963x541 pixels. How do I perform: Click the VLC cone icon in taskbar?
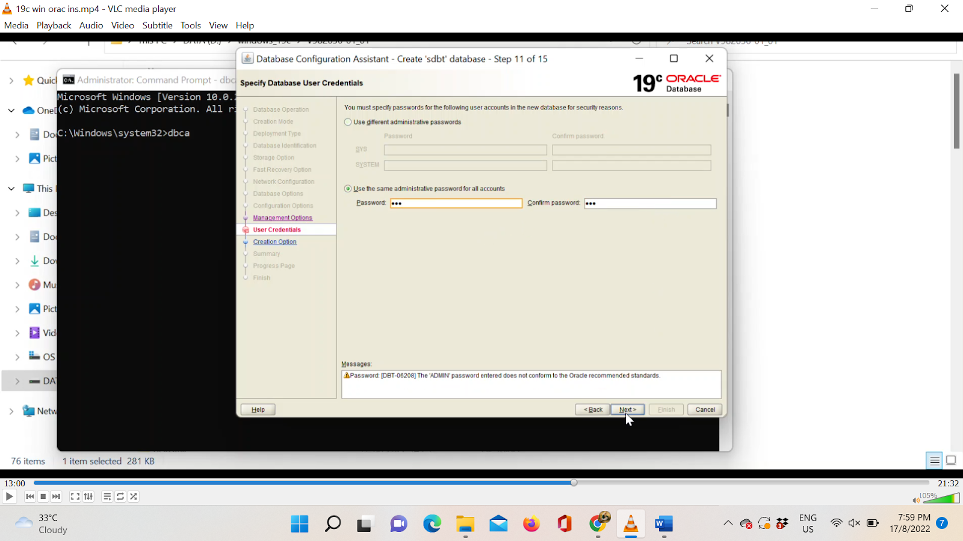pos(631,524)
